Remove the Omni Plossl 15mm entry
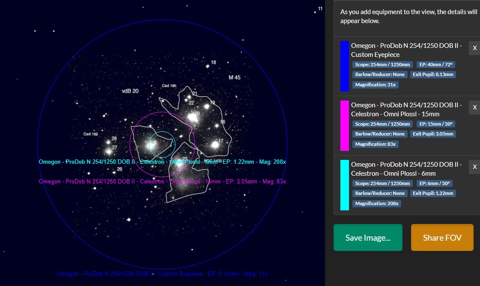This screenshot has height=286, width=480. [x=474, y=107]
